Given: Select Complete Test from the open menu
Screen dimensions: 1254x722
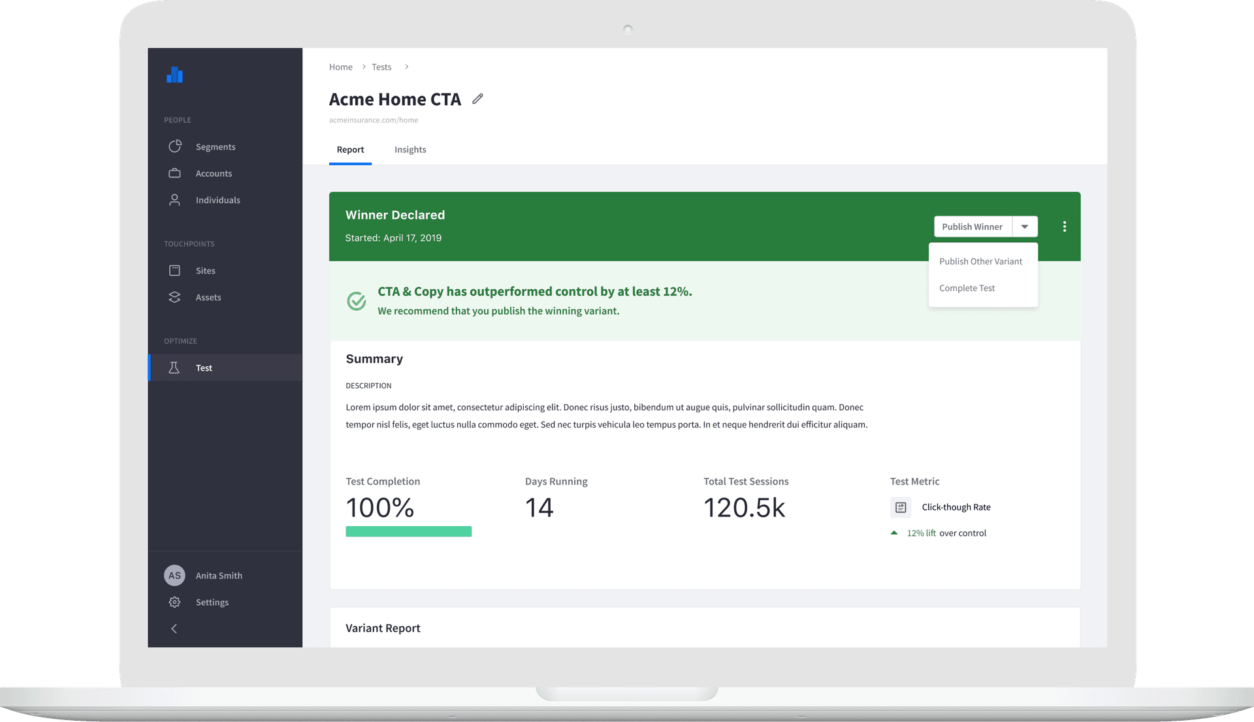Looking at the screenshot, I should [967, 288].
